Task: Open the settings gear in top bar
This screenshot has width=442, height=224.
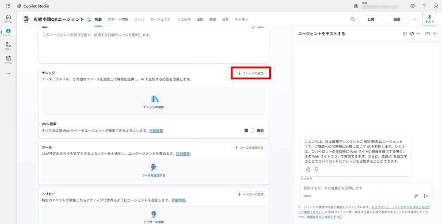Action: [x=412, y=6]
